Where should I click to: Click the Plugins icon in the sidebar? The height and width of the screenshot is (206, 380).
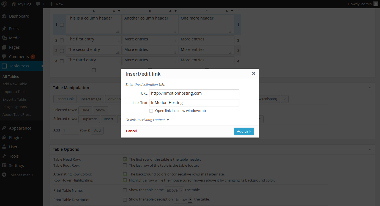coord(4,138)
